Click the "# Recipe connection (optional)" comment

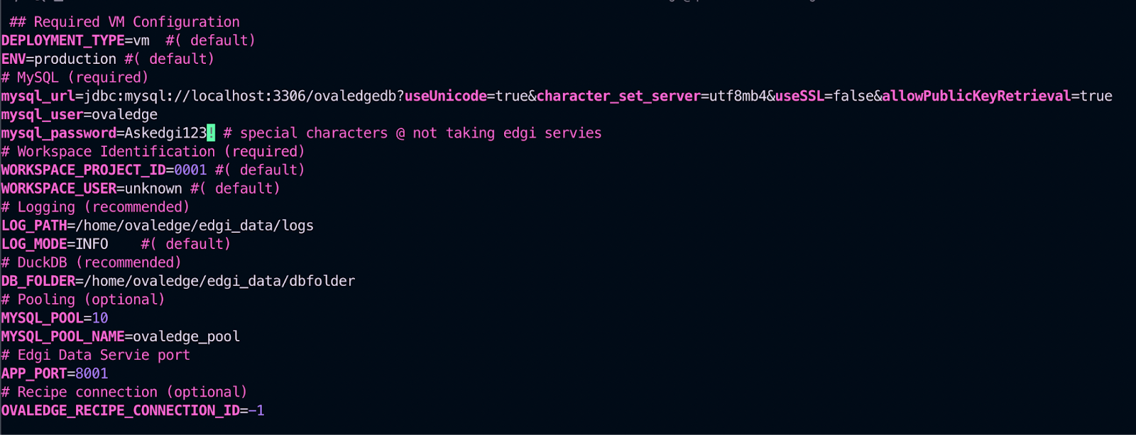coord(124,392)
